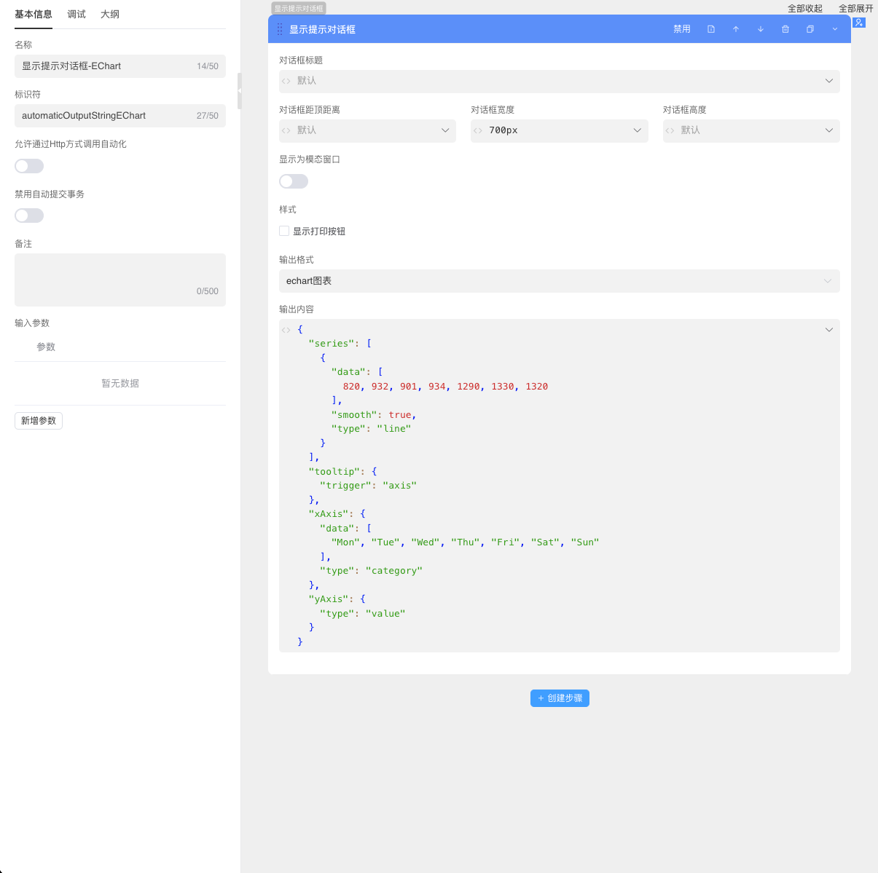Enable 显示为模态窗口 switch

point(294,181)
